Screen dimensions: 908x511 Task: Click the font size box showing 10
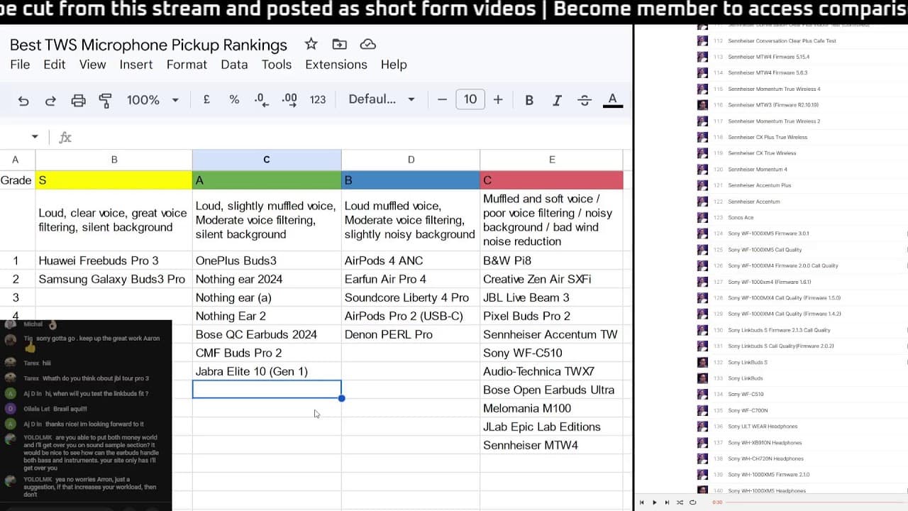point(470,99)
